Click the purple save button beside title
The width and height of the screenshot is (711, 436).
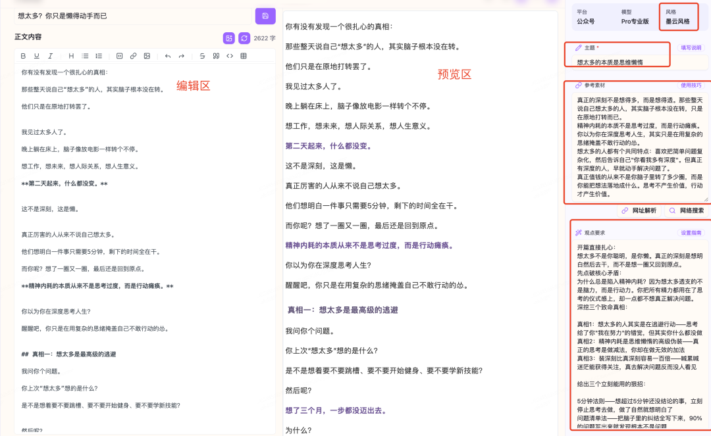265,16
